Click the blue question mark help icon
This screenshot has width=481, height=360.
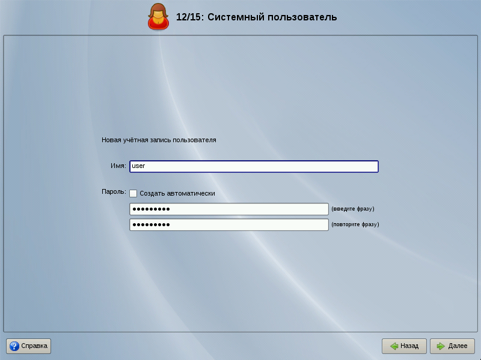click(x=14, y=346)
